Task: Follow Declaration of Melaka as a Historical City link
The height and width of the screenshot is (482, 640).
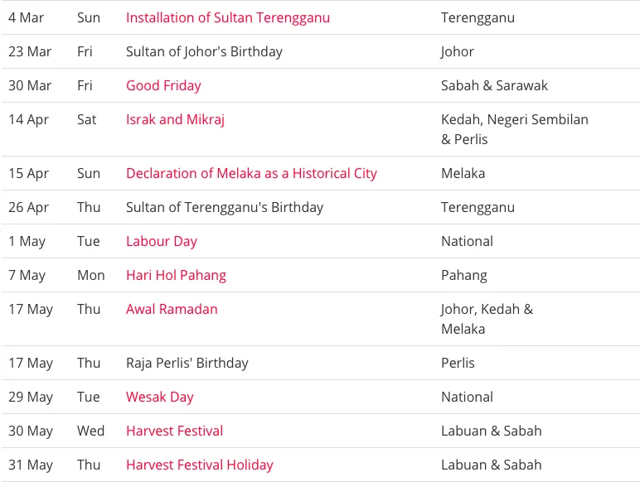Action: [251, 173]
